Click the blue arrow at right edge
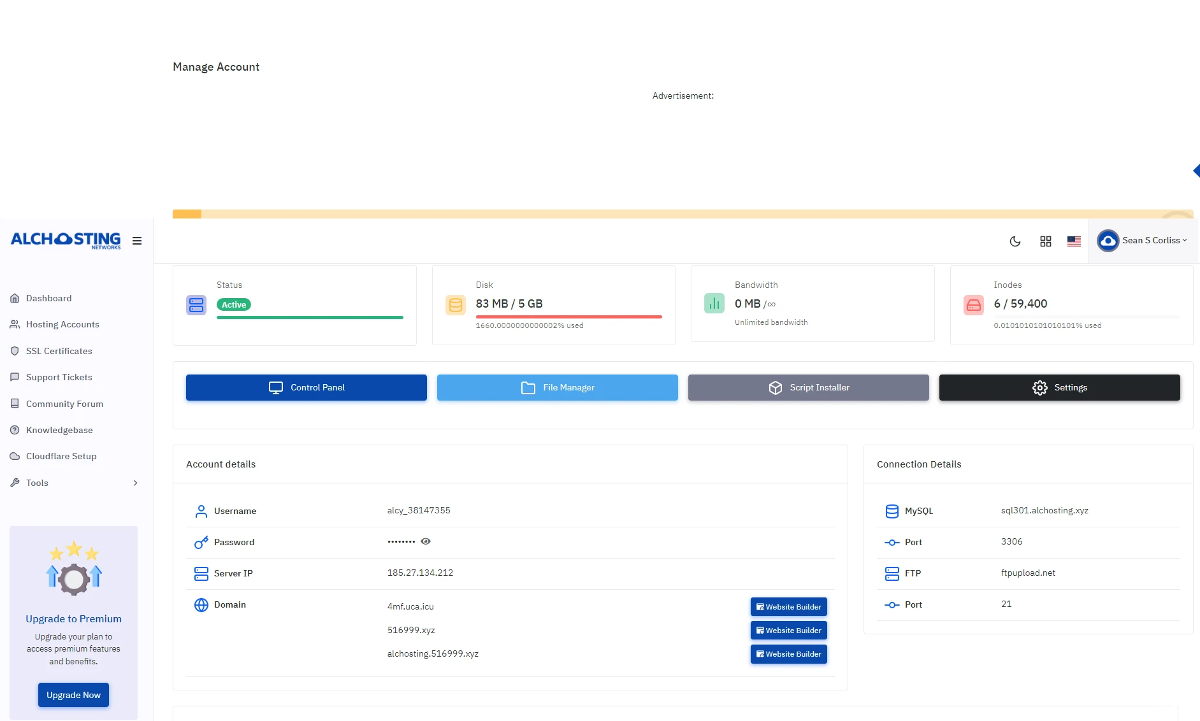 tap(1196, 171)
